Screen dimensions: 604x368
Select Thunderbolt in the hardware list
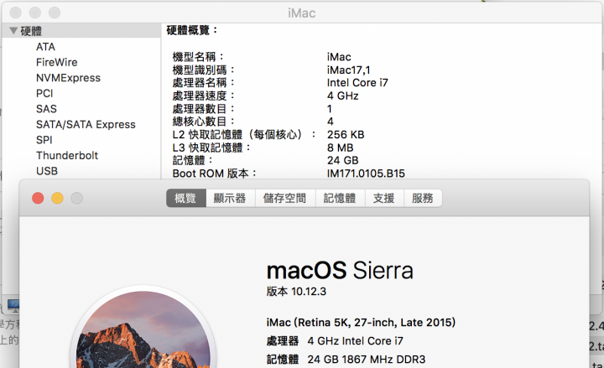(x=67, y=155)
